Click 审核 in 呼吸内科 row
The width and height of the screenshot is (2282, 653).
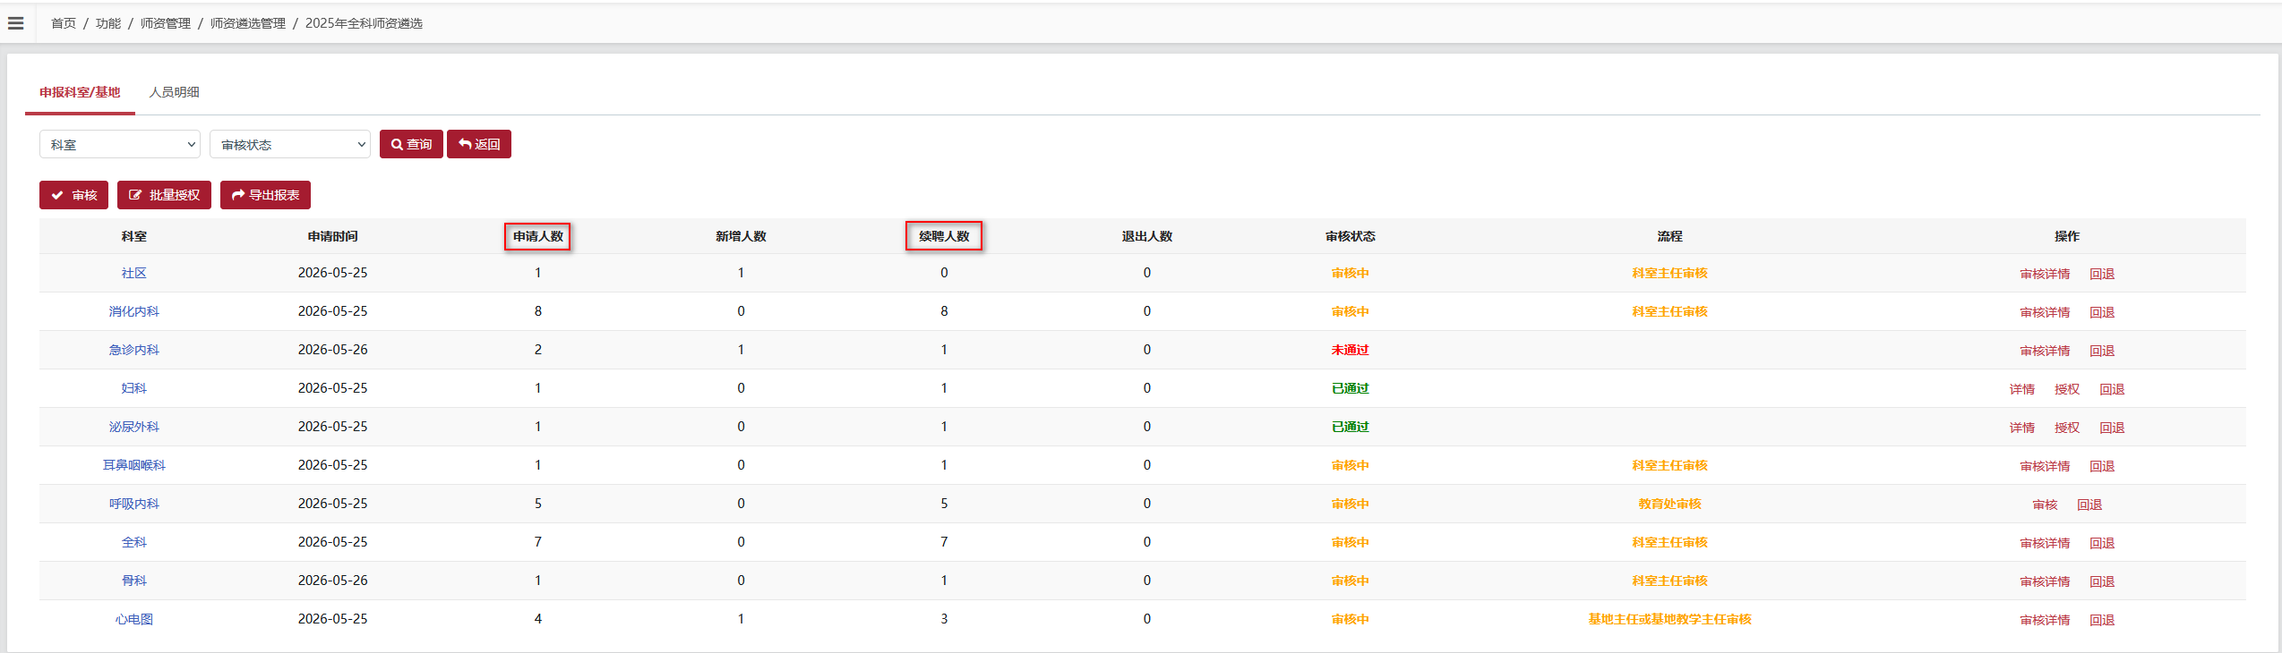point(2045,505)
